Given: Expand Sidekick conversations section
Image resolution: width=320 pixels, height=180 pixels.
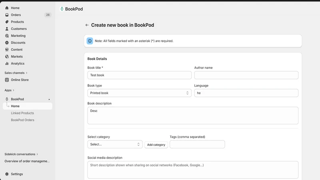Looking at the screenshot, I should (x=21, y=154).
